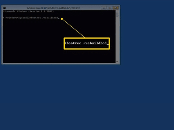This screenshot has width=174, height=130.
Task: Click the scrollbar up arrow in console
Action: coord(117,12)
